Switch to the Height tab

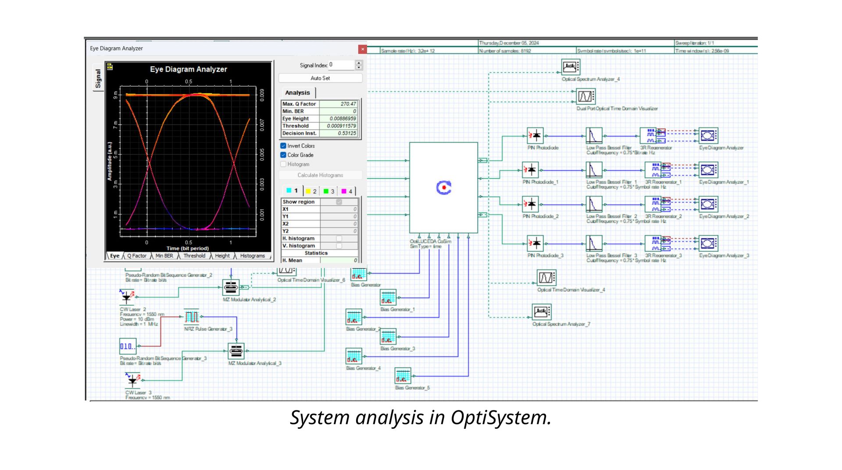pyautogui.click(x=222, y=256)
